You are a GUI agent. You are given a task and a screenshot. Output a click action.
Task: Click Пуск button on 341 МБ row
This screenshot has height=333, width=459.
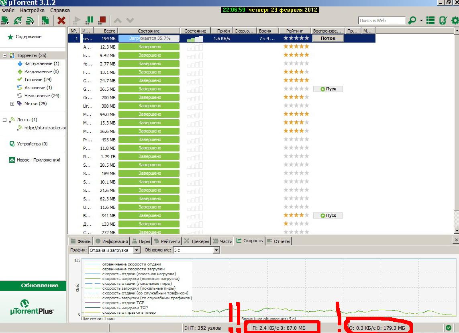(x=328, y=216)
